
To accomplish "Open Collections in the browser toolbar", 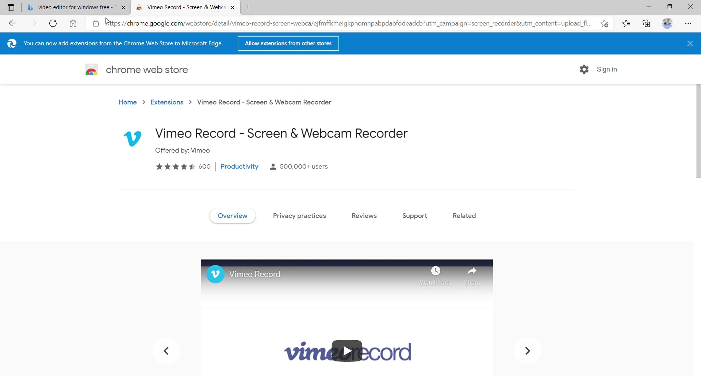I will (x=646, y=23).
